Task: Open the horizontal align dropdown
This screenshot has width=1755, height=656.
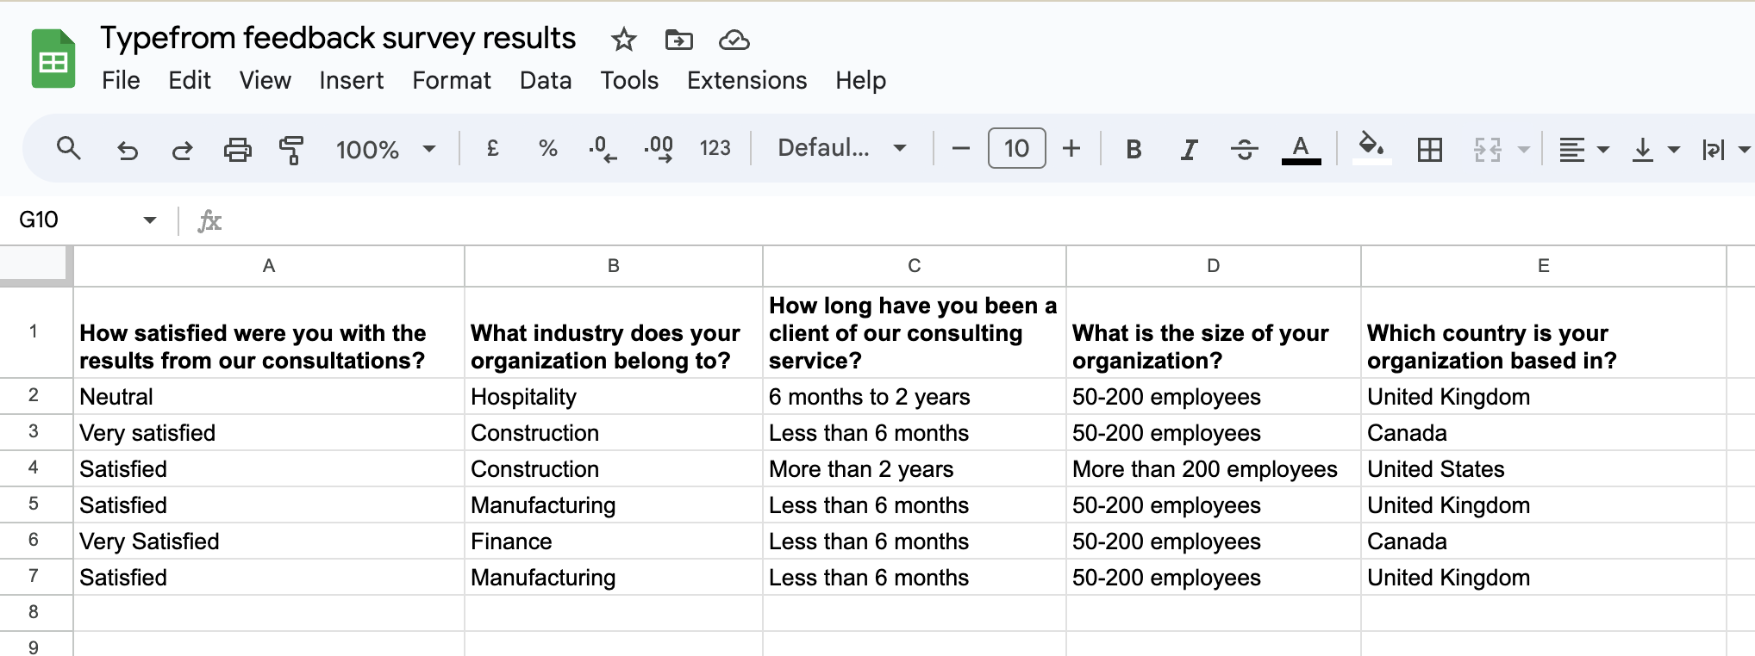Action: tap(1583, 150)
